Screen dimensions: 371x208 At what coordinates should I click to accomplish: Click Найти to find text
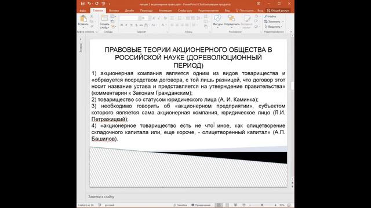pos(271,17)
